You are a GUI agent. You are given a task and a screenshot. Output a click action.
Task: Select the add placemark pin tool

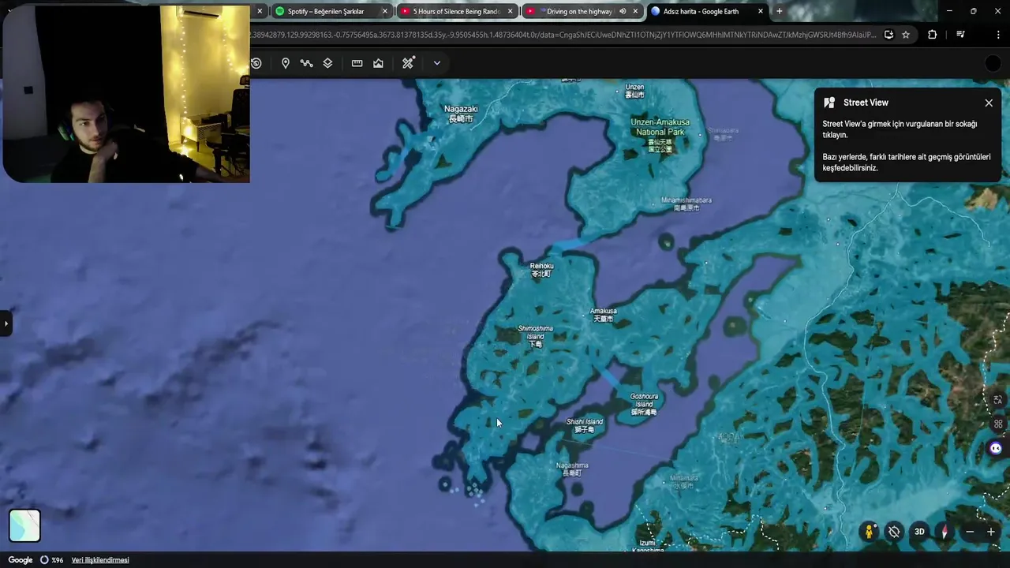click(x=285, y=63)
